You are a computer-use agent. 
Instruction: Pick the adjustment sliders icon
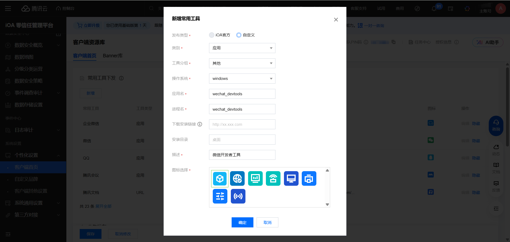pos(220,196)
